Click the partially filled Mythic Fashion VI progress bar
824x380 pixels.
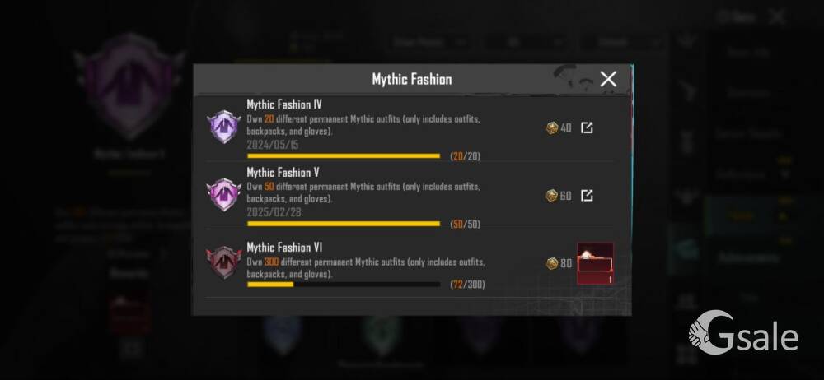(344, 285)
